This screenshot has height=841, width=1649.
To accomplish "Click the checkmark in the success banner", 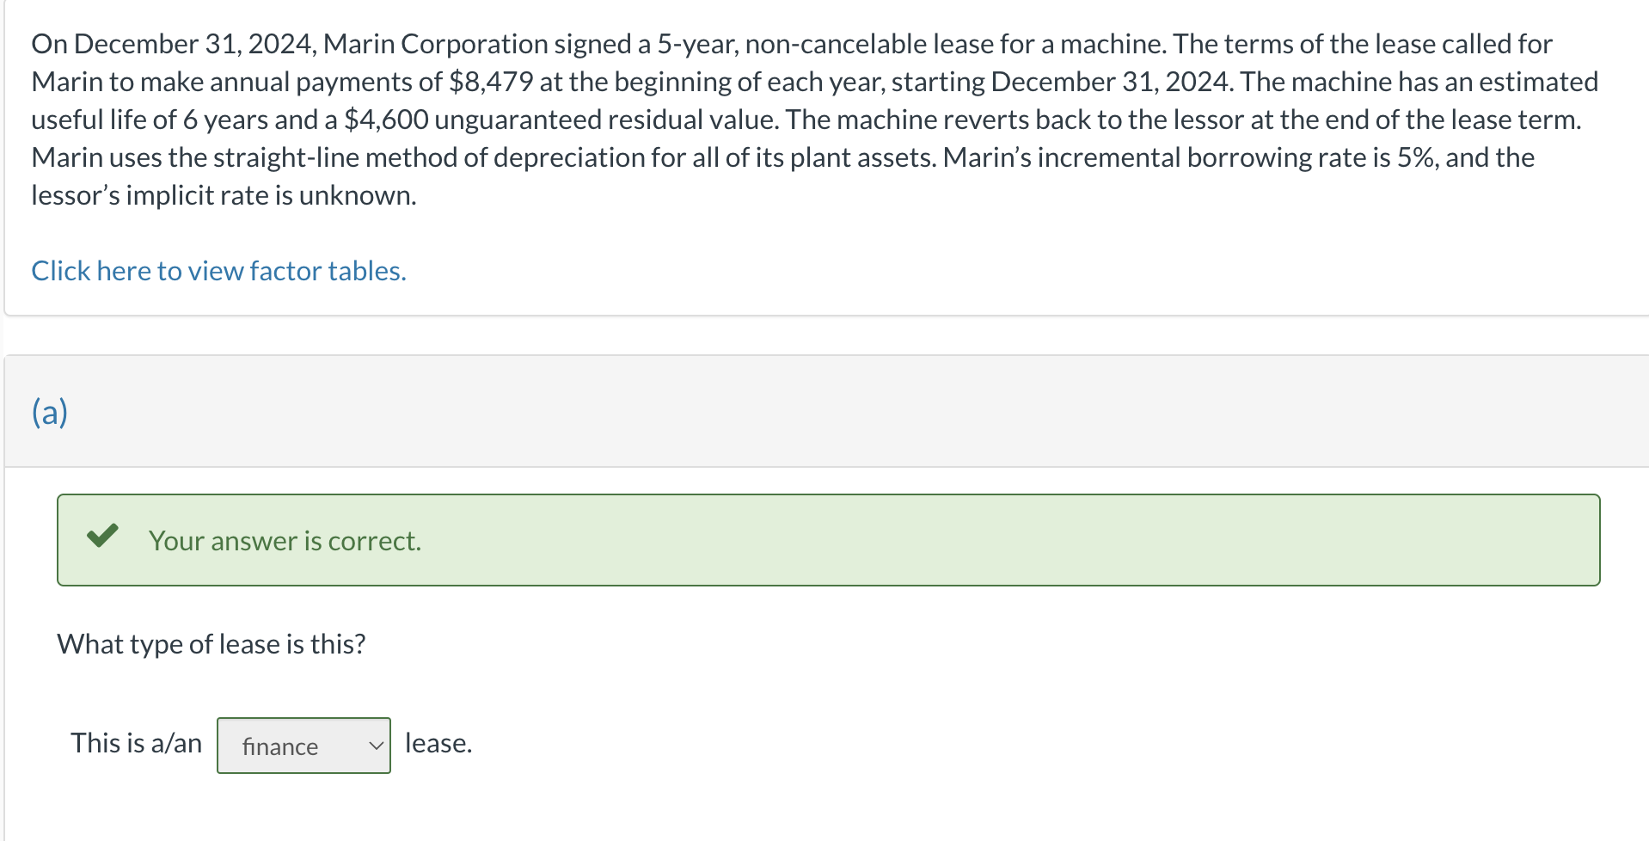I will 101,538.
